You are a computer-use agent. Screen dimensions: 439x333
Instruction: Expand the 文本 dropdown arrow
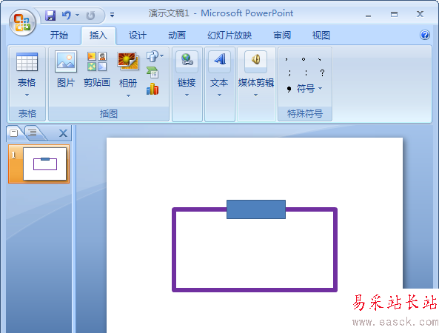pyautogui.click(x=219, y=95)
